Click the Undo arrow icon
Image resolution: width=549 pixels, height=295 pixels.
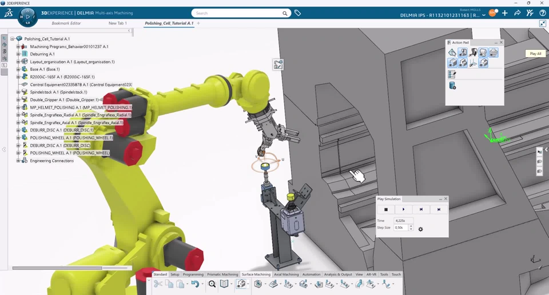(195, 284)
